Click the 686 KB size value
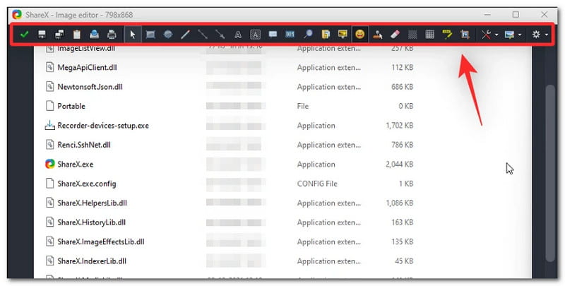 point(402,87)
